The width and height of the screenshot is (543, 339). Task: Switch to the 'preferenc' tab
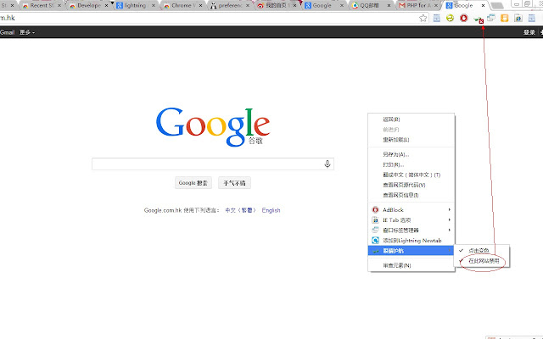[229, 6]
